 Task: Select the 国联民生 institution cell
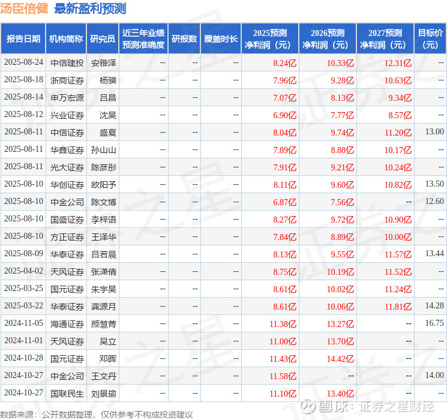67,394
